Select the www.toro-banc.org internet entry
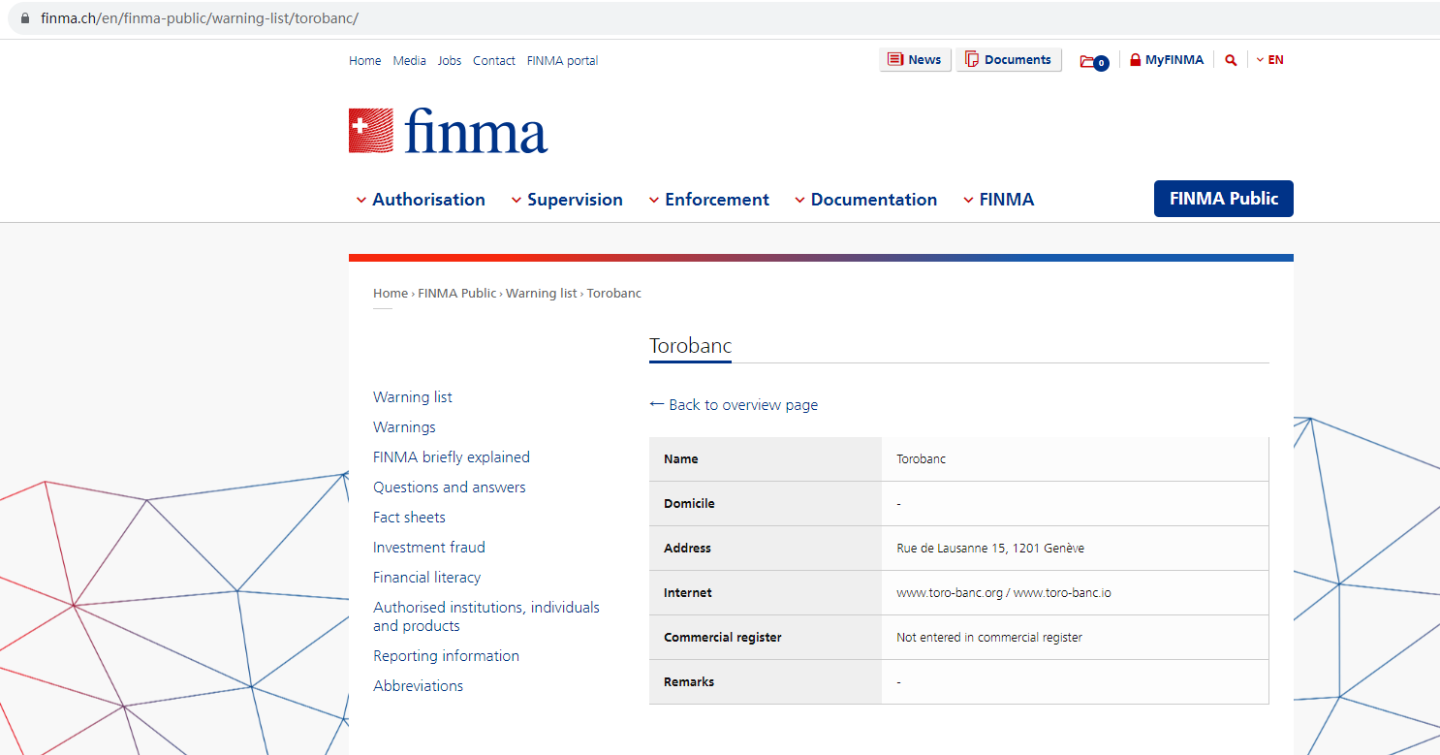The image size is (1440, 755). click(950, 593)
